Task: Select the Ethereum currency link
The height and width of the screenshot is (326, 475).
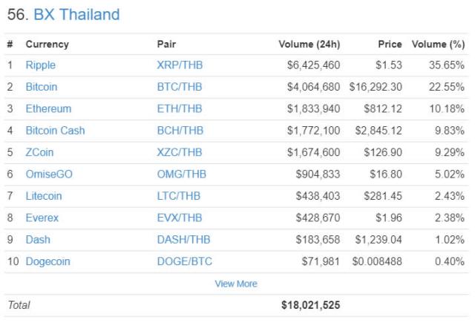Action: [48, 108]
